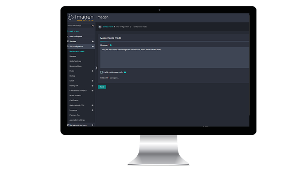Click the magnifier icon in settings search

[x=93, y=26]
